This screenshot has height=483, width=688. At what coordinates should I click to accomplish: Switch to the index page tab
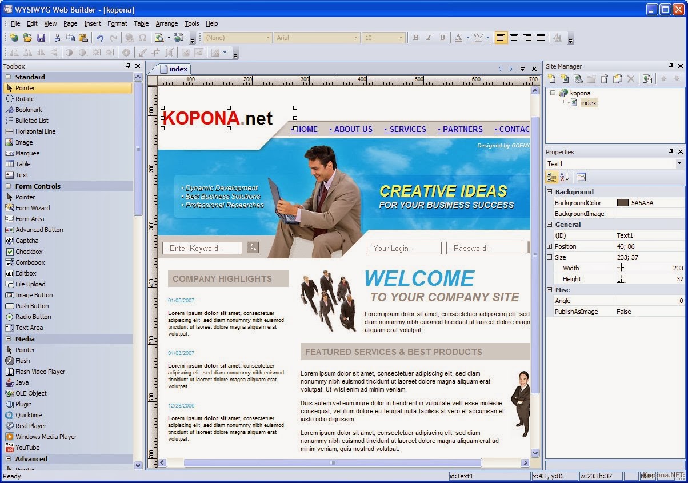coord(174,69)
